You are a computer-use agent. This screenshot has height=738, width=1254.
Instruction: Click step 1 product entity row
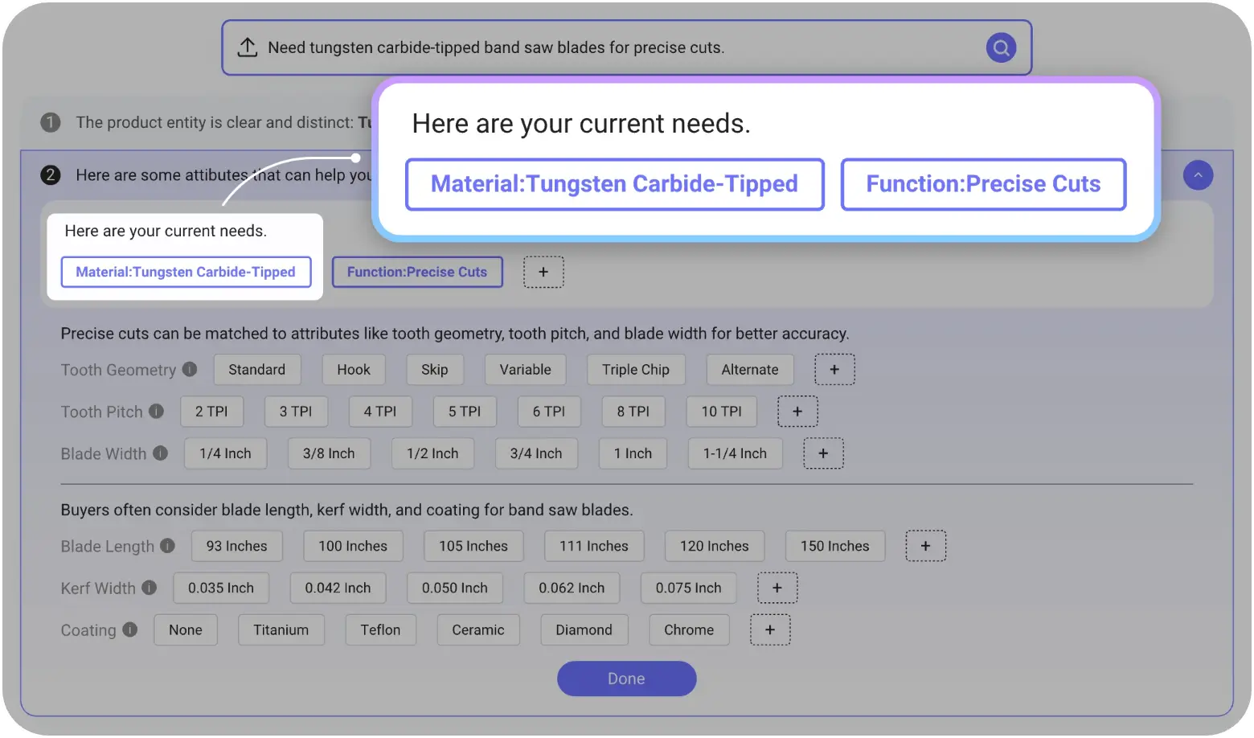coord(209,122)
